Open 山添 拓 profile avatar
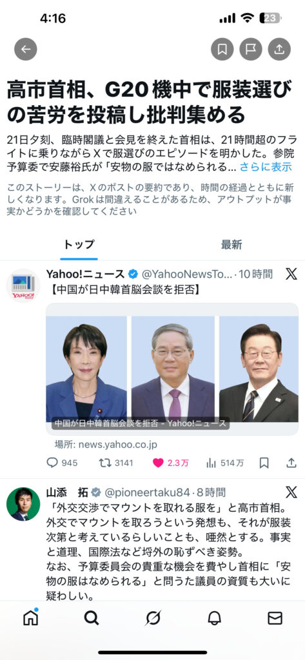The height and width of the screenshot is (660, 305). click(x=23, y=504)
